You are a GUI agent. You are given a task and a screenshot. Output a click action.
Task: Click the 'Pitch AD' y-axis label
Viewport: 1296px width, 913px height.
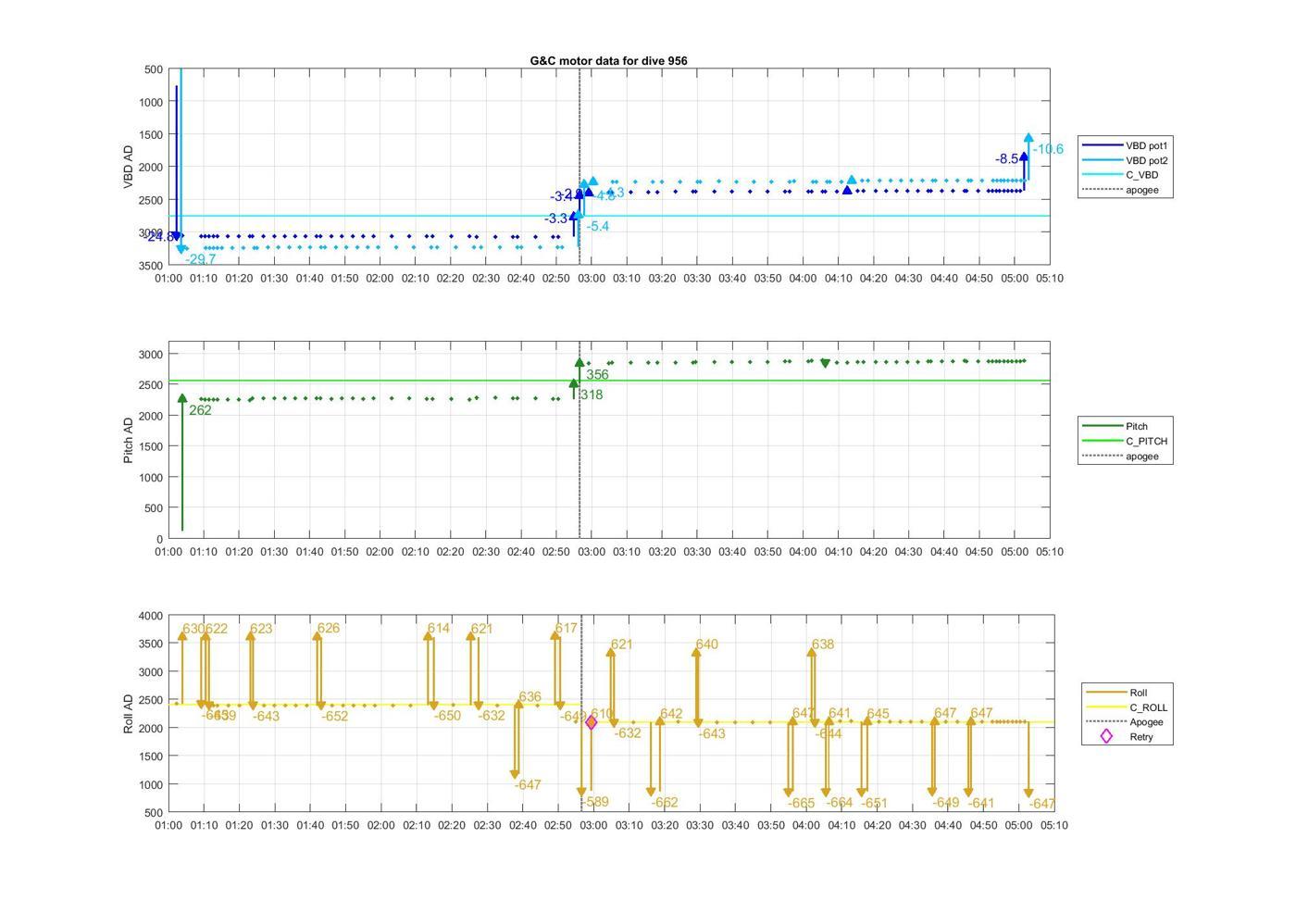point(129,440)
